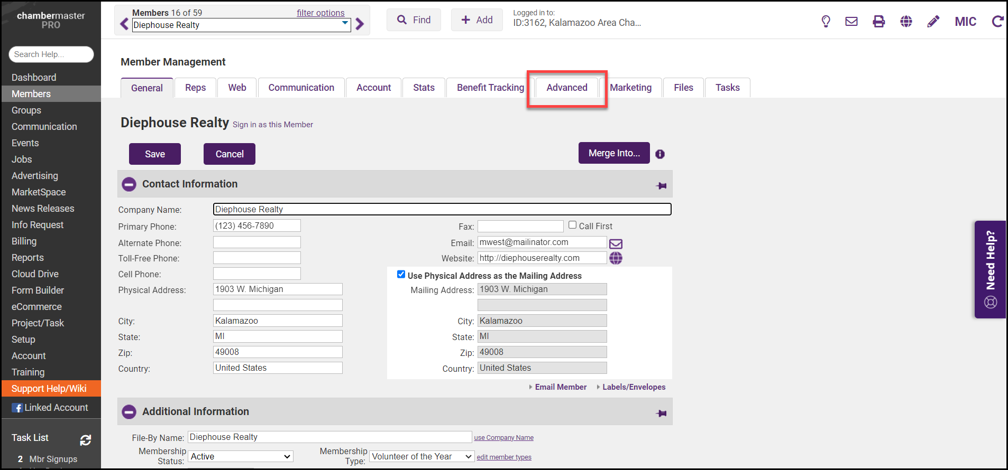This screenshot has height=470, width=1008.
Task: Go to next member with right arrow
Action: tap(360, 24)
